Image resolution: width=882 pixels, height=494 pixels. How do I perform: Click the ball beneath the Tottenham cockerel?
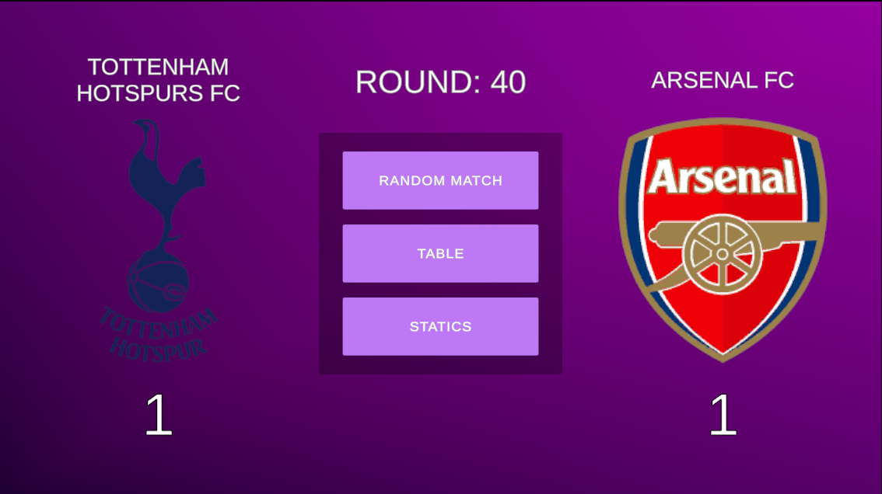158,280
